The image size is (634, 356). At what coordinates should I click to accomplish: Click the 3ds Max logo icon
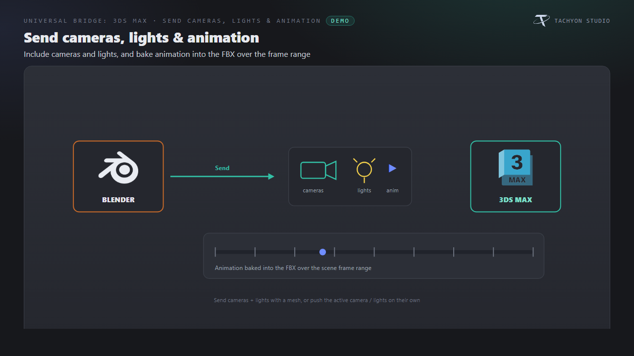click(516, 167)
